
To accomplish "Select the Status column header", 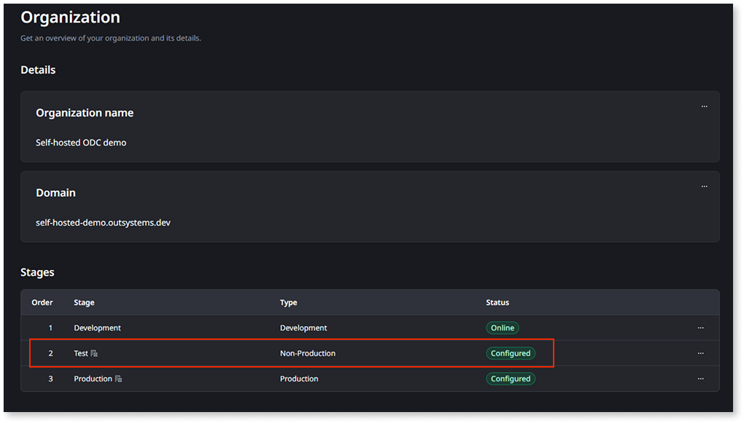I will 497,303.
